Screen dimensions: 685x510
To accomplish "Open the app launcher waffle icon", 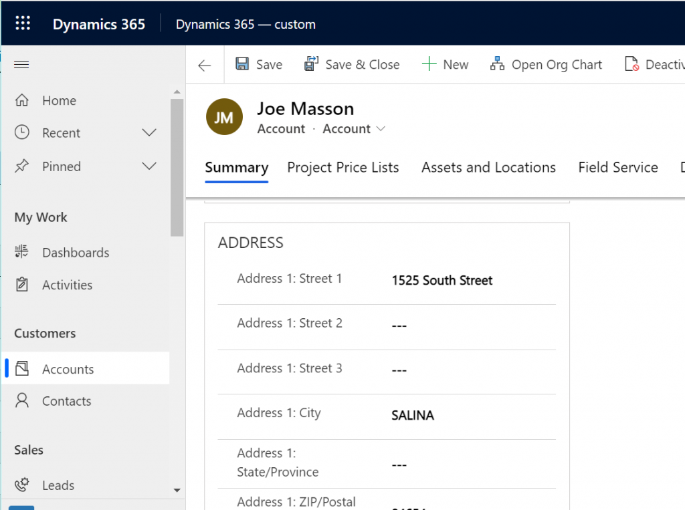I will click(23, 23).
